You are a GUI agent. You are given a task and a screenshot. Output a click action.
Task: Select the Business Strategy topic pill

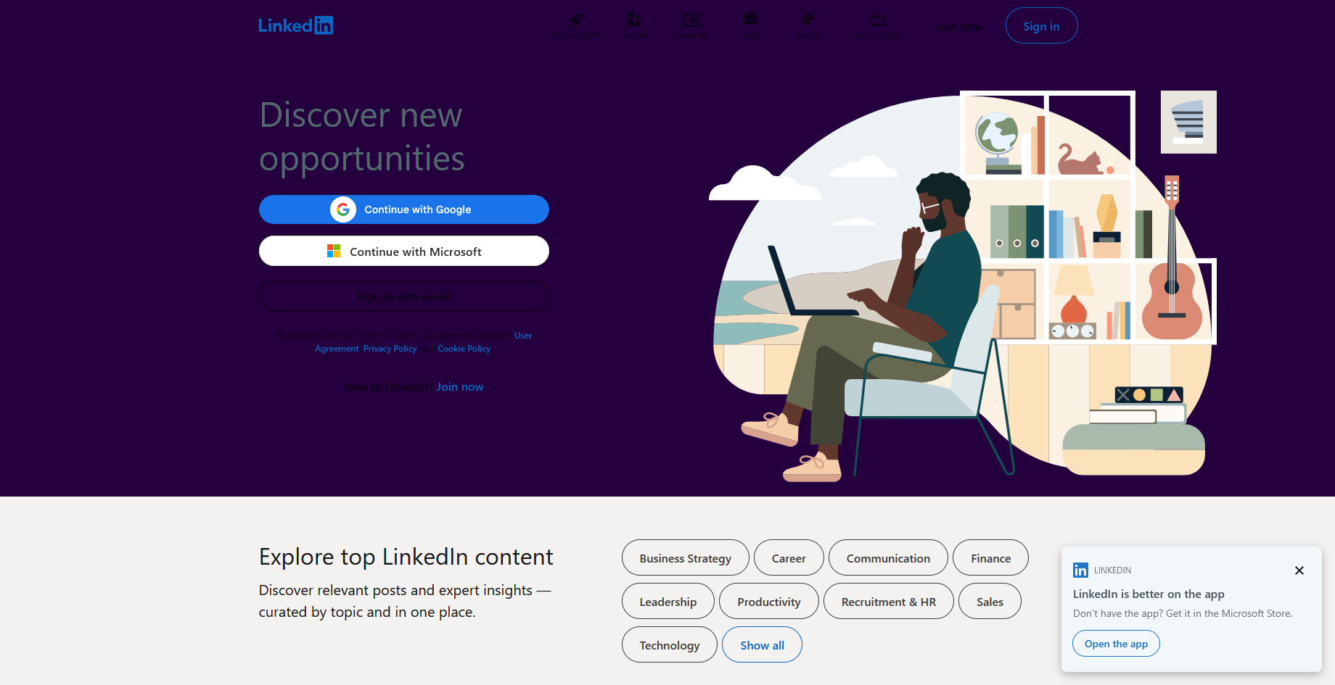(x=685, y=557)
